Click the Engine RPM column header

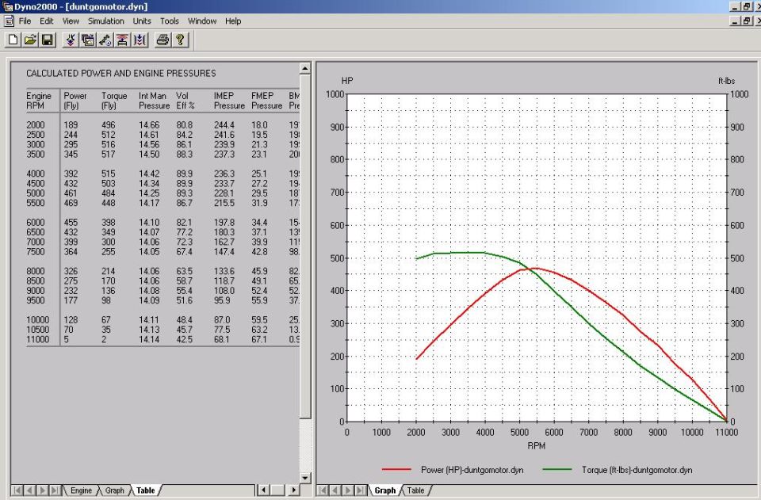[x=38, y=101]
